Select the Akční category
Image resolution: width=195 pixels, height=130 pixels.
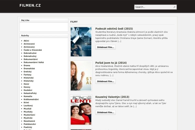26,41
